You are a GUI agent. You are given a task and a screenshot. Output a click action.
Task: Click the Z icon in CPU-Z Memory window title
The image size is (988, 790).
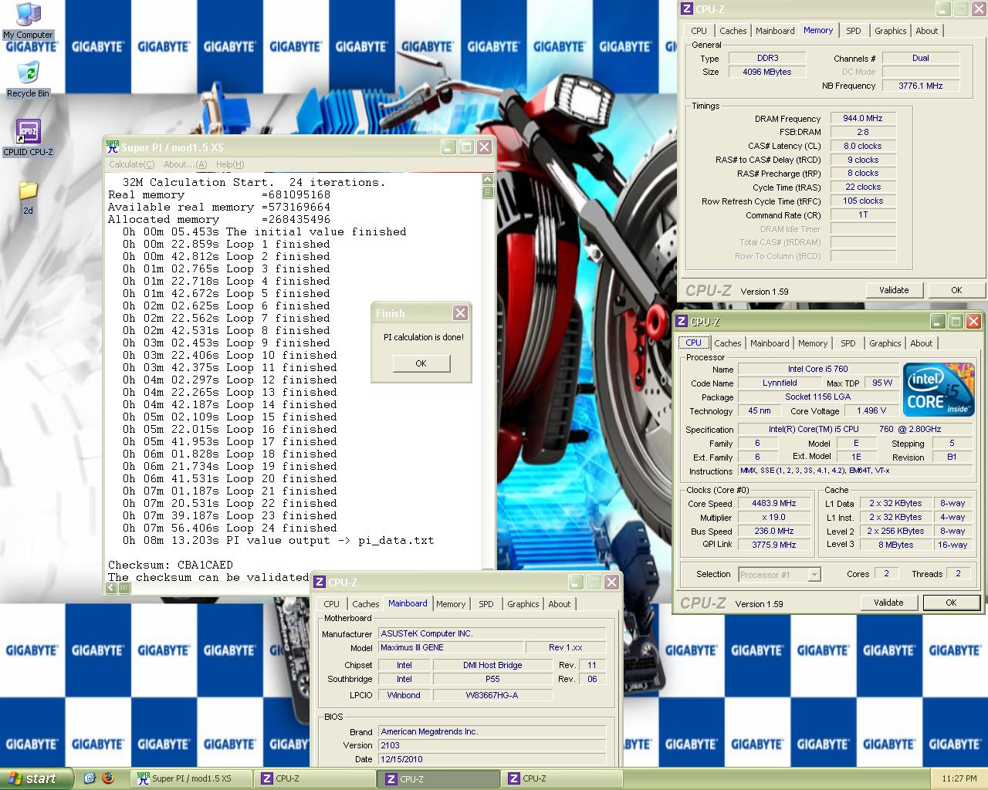coord(687,9)
